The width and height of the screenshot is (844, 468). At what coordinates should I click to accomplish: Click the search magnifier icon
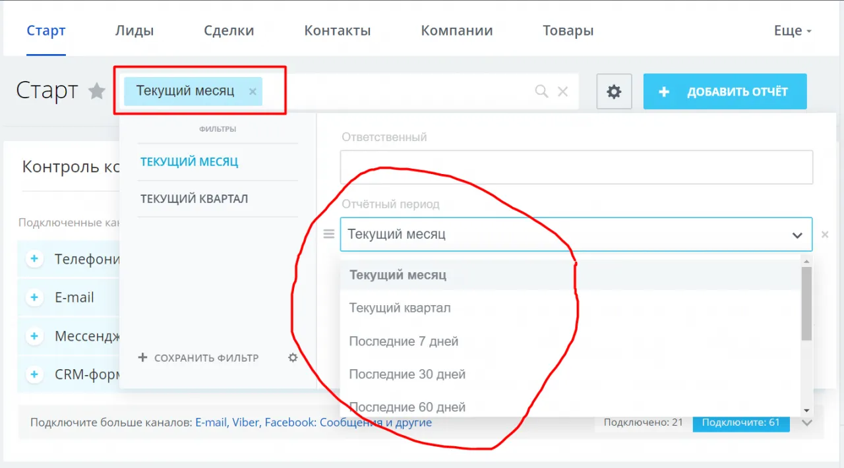541,92
